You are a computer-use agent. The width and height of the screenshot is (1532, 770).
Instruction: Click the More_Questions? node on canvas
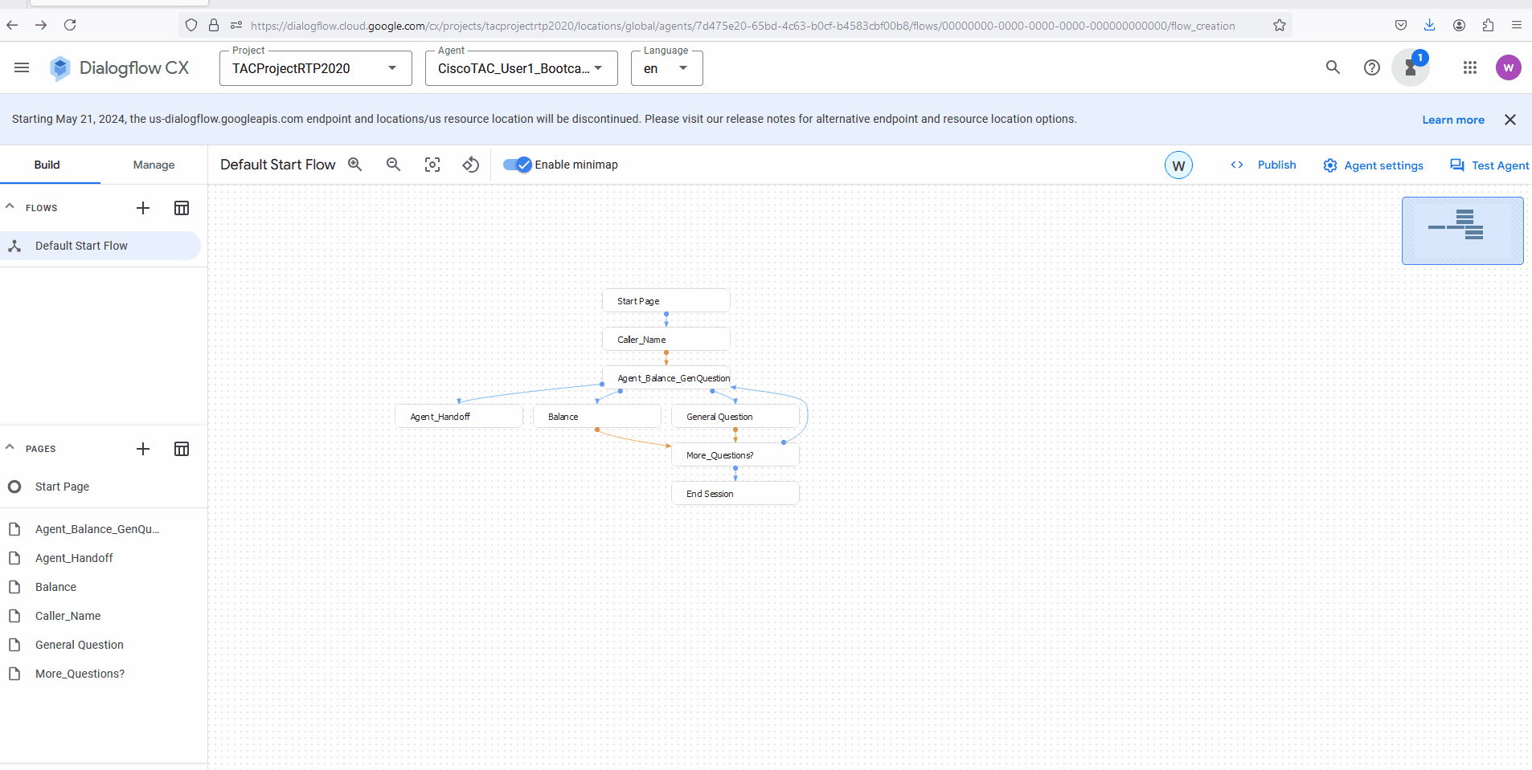[735, 455]
